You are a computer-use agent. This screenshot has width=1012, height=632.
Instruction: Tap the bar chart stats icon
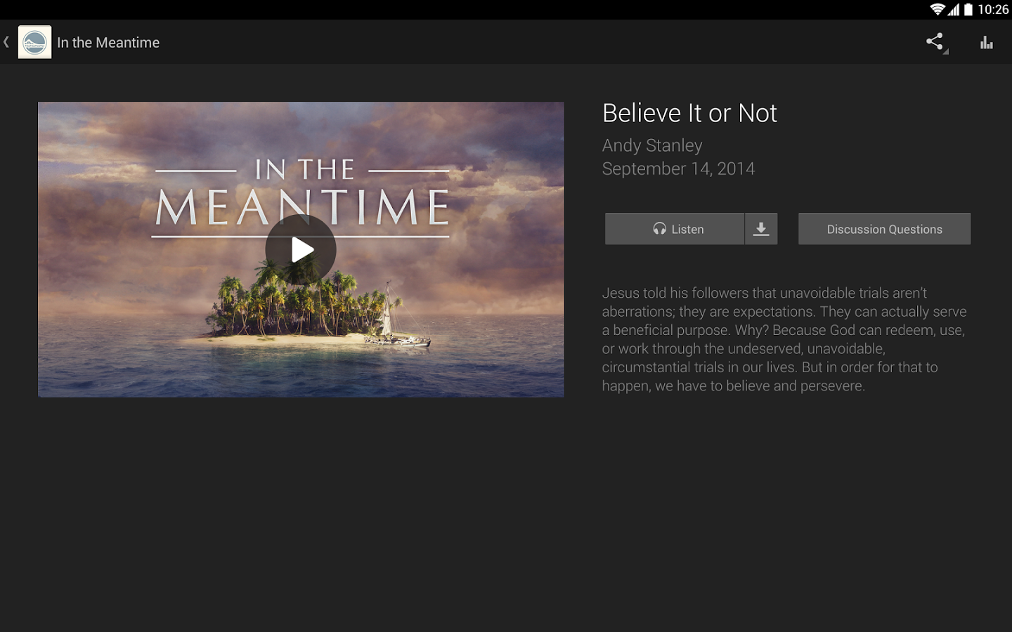[987, 43]
